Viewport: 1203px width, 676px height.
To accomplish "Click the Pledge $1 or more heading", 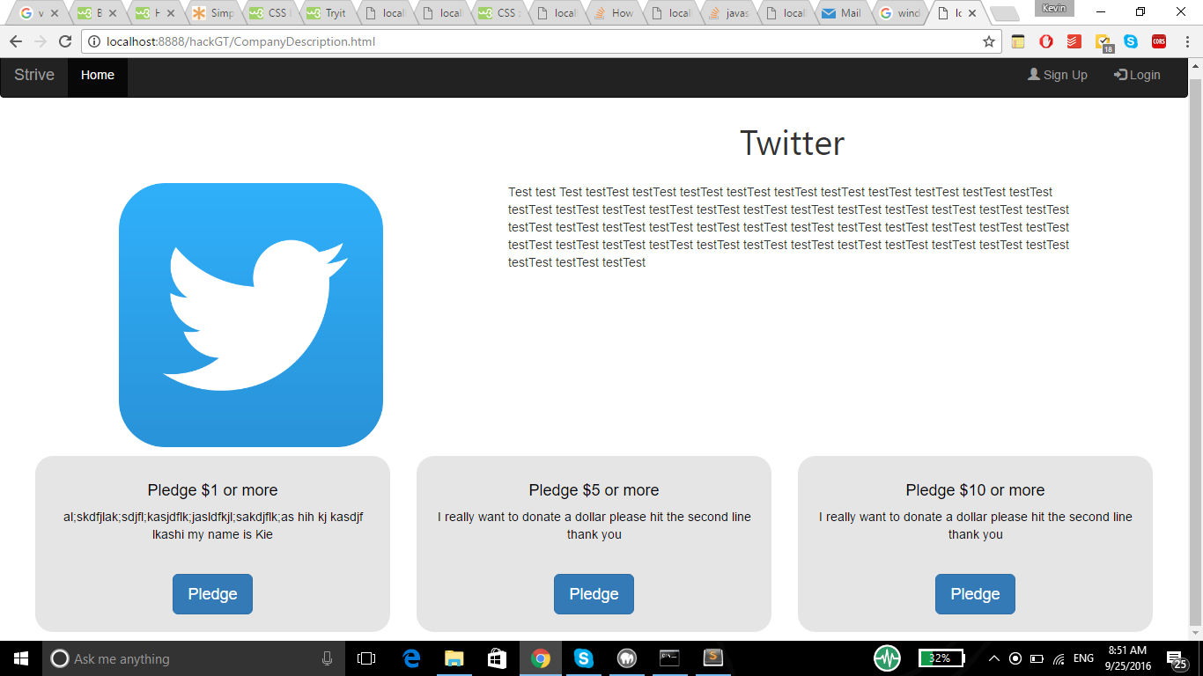I will coord(212,490).
